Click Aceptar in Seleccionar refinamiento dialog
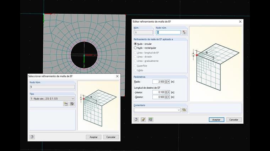Screen dimensions: 270x151 click(93, 137)
